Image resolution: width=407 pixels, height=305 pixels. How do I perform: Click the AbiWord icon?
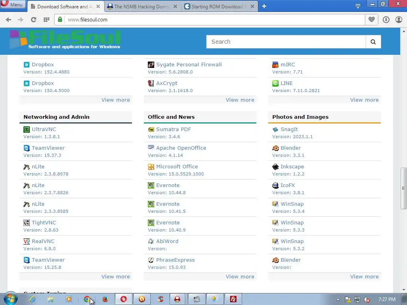tap(151, 241)
